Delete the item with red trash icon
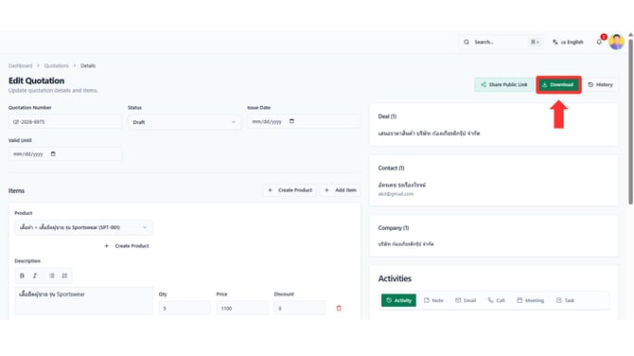The width and height of the screenshot is (634, 356). [339, 309]
